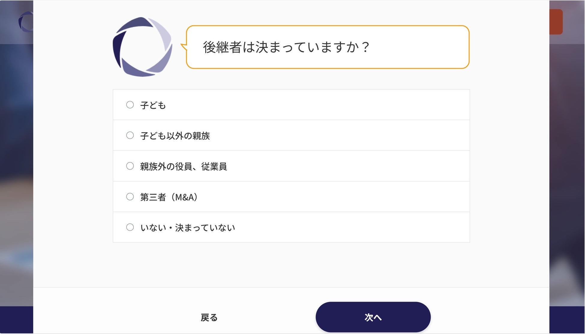Click the blank area below the options list
The image size is (585, 334).
pos(291,264)
